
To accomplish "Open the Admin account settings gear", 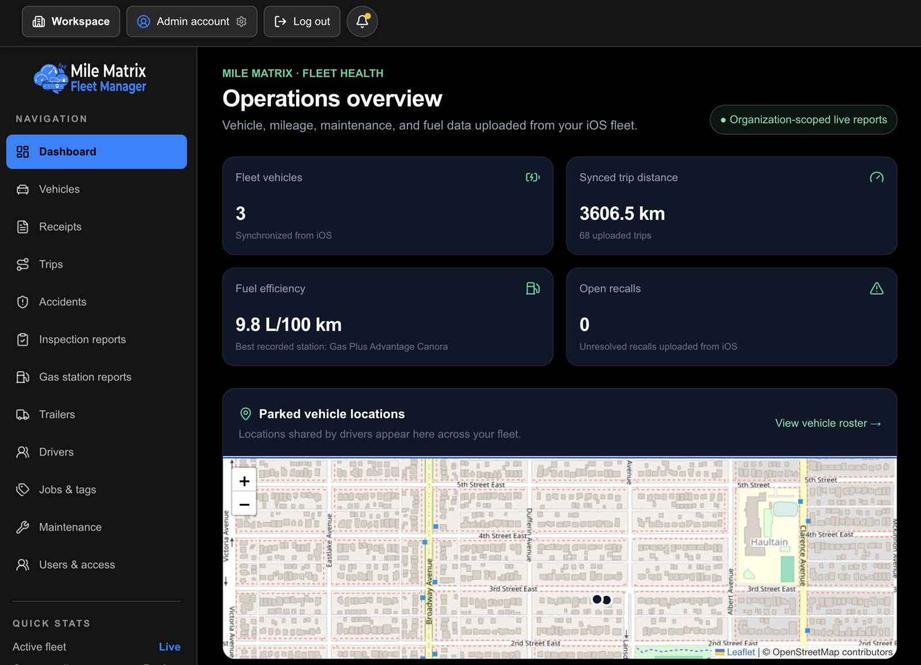I will click(242, 21).
